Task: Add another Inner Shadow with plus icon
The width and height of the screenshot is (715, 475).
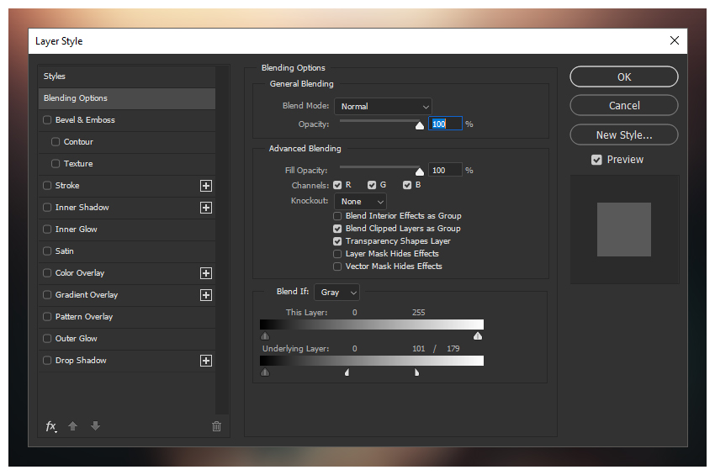Action: [x=206, y=208]
